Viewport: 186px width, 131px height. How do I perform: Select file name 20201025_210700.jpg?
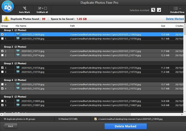33,39
